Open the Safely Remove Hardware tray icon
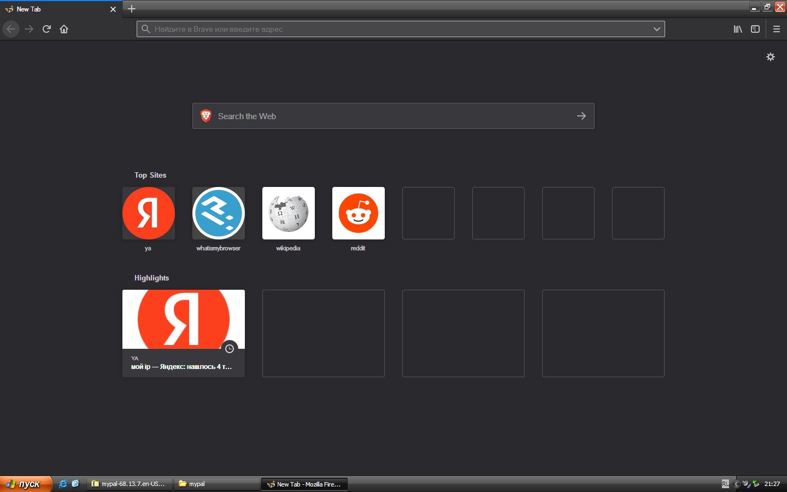Viewport: 787px width, 492px height. pos(756,484)
